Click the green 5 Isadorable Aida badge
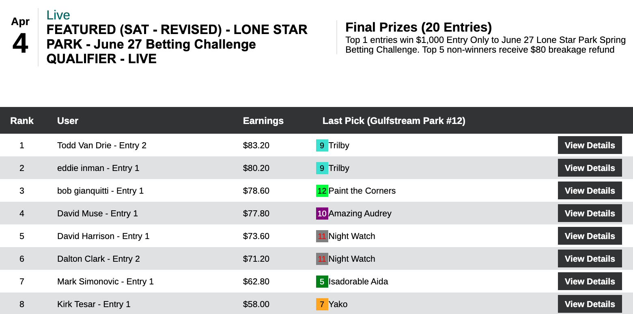The width and height of the screenshot is (633, 314). (322, 282)
